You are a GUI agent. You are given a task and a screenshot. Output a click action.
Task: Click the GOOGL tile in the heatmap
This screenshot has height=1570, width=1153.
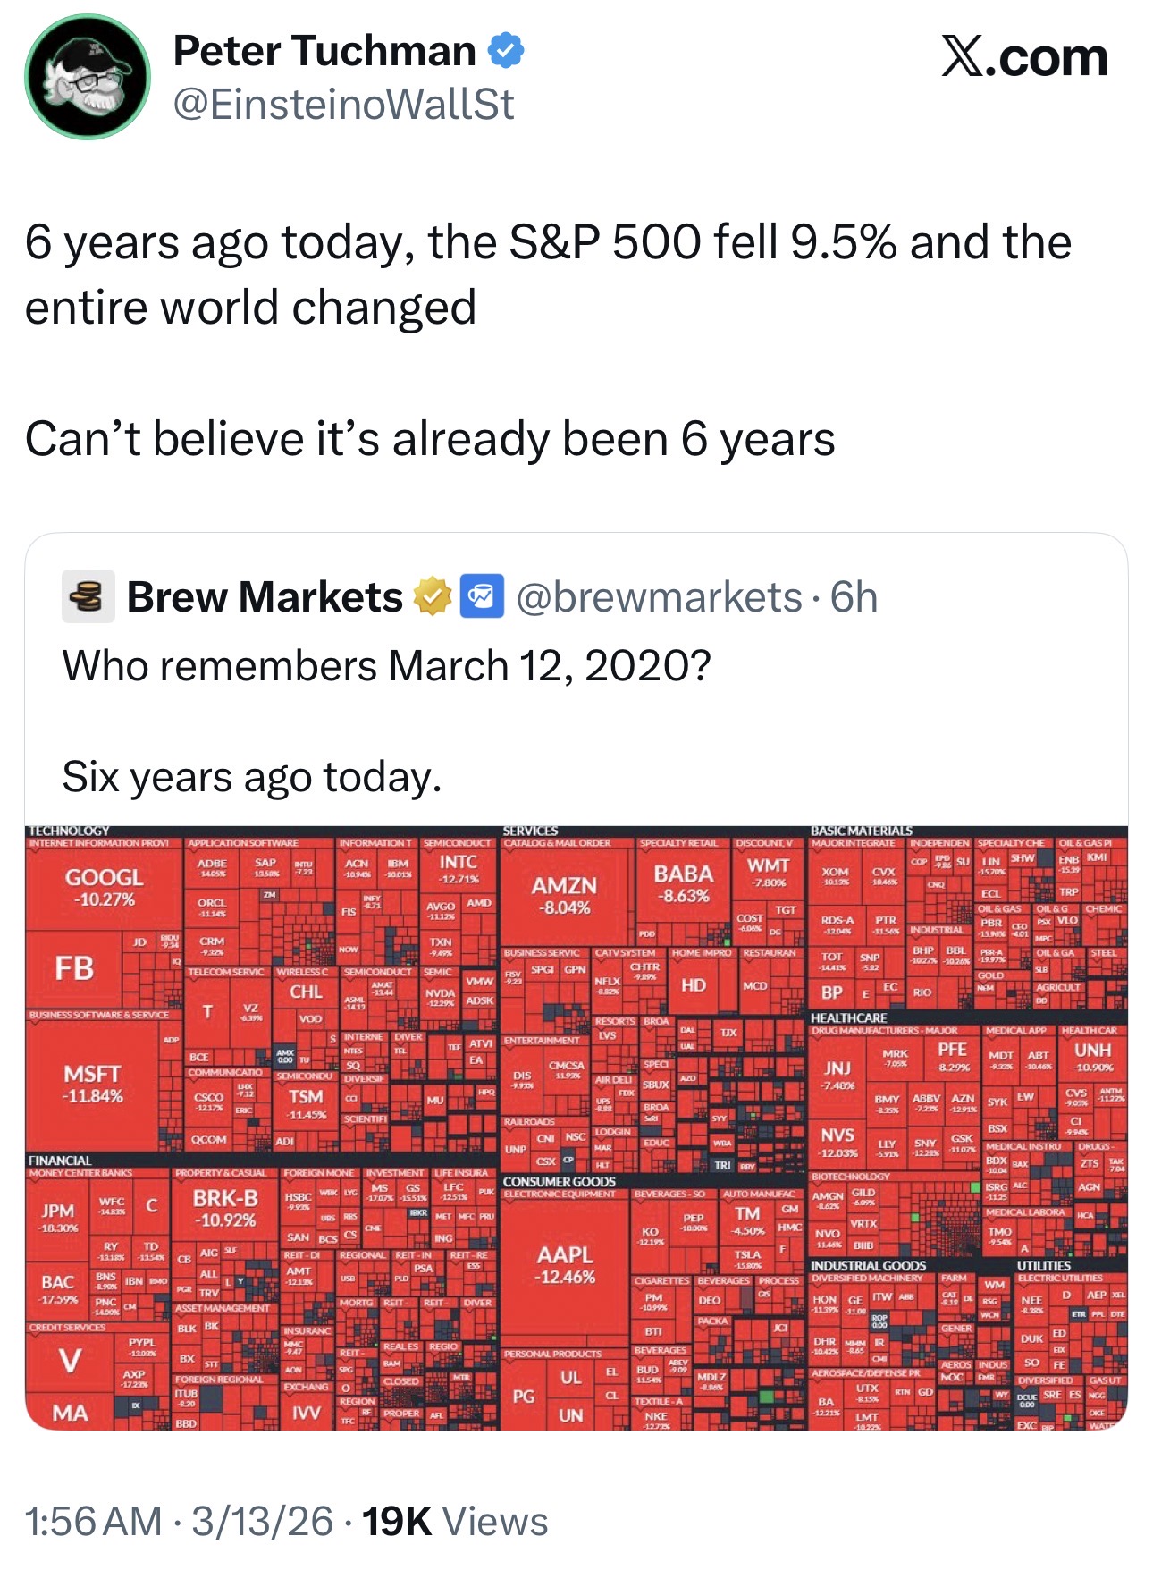click(105, 887)
